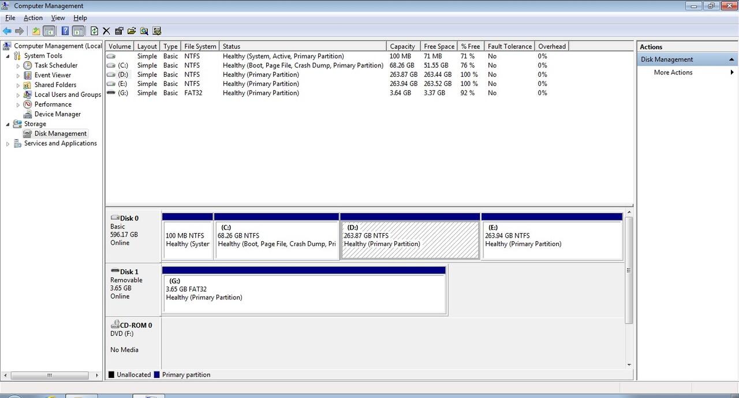Expand the Services and Applications arrow

(8, 144)
